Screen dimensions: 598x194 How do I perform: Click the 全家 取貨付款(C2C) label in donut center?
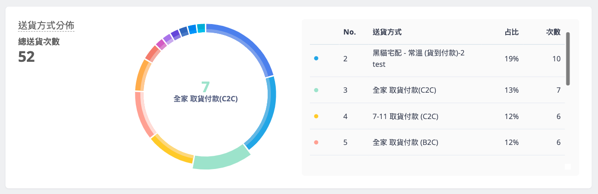tap(205, 99)
